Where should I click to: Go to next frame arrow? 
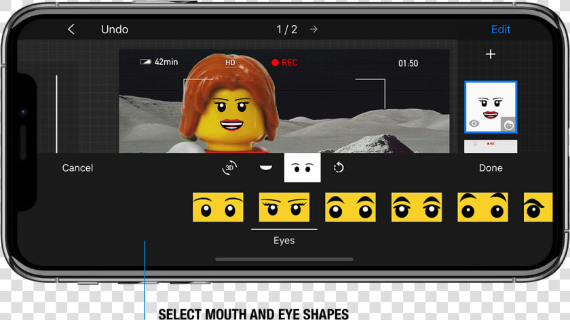[313, 29]
